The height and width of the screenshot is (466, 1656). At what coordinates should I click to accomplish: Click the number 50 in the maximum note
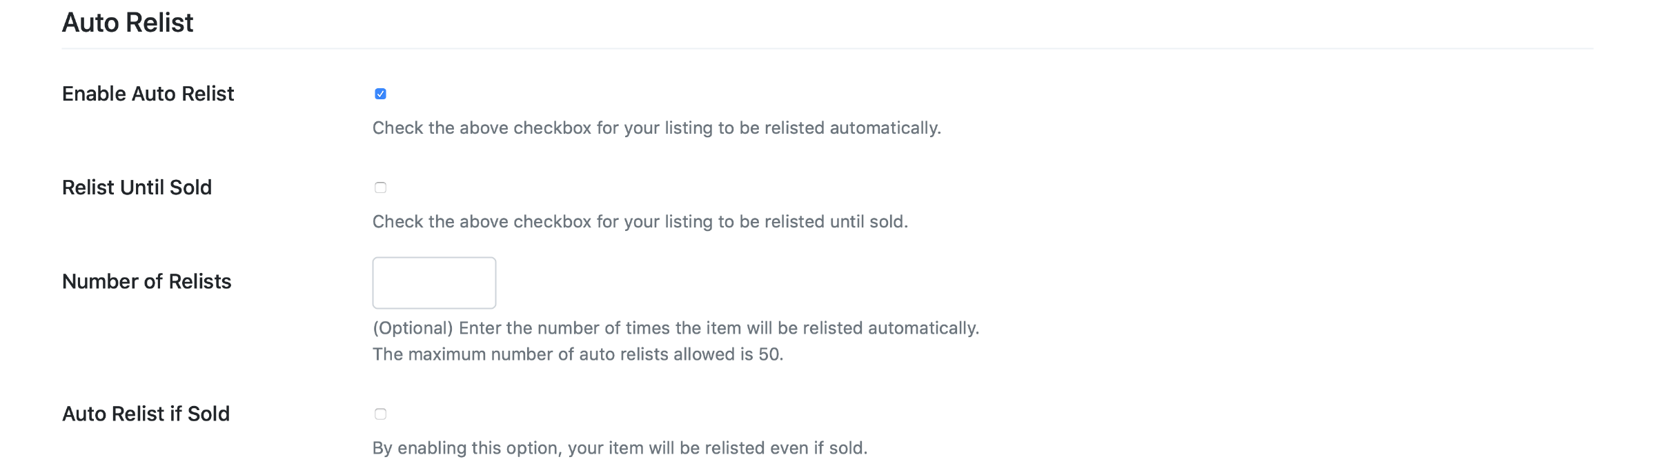click(x=769, y=354)
